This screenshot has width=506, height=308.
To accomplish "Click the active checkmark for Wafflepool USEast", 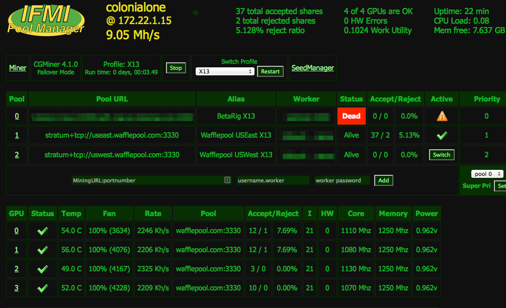I will point(442,136).
